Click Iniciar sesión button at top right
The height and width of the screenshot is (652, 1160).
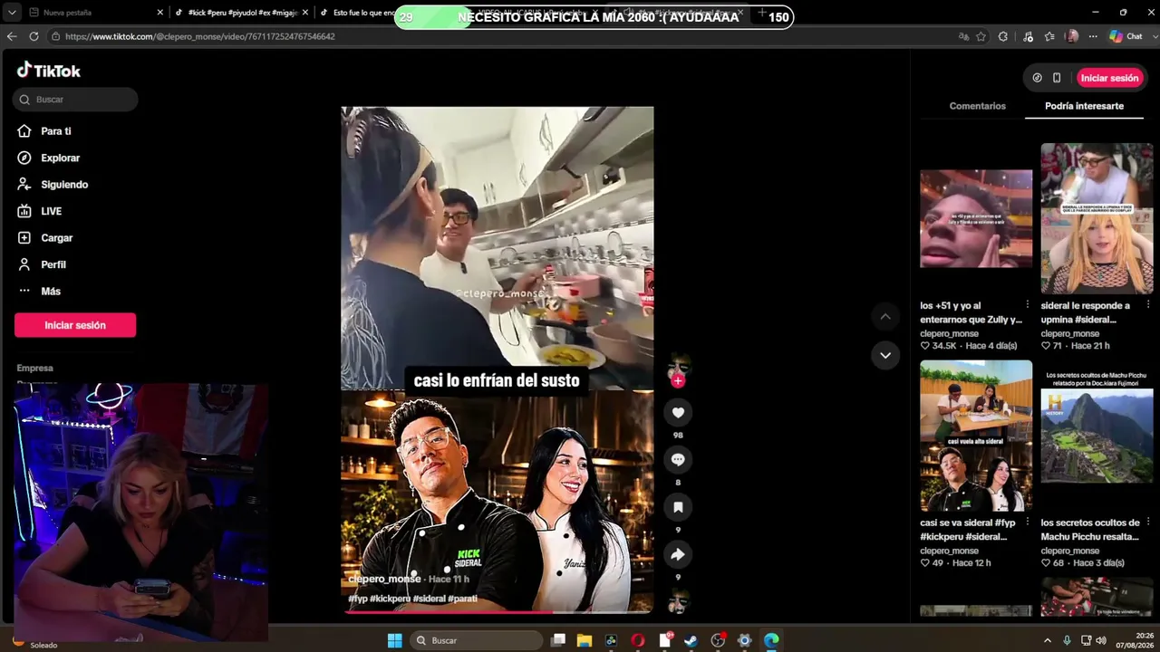tap(1109, 78)
